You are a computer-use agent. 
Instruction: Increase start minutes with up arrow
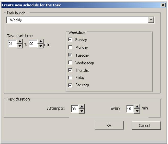[41, 41]
